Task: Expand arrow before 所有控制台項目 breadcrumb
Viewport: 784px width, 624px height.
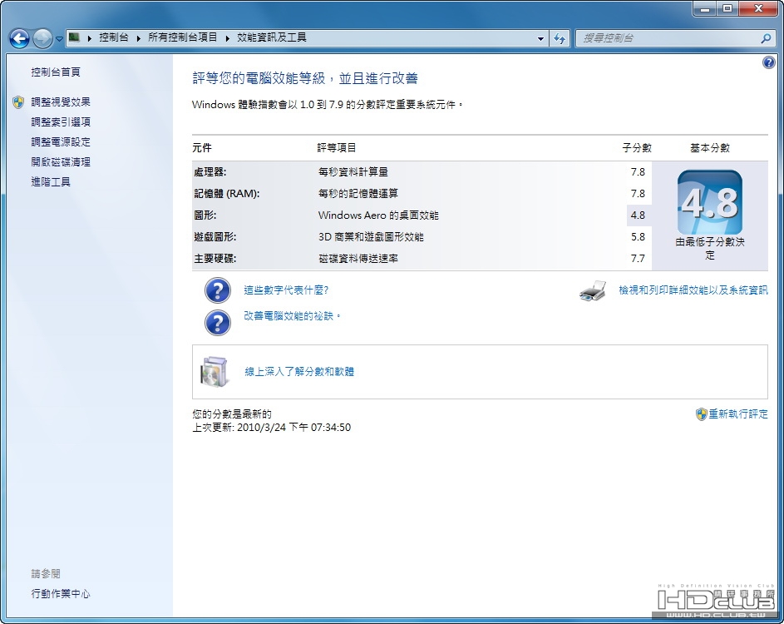Action: [139, 38]
